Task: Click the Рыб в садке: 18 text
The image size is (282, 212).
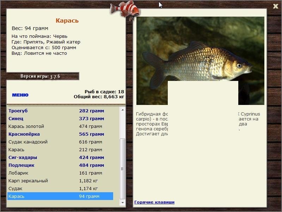Action: [104, 92]
